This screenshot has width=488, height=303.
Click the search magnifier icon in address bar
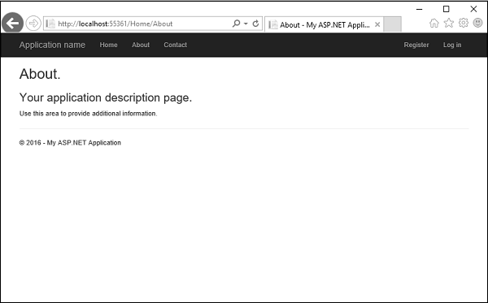(x=236, y=24)
